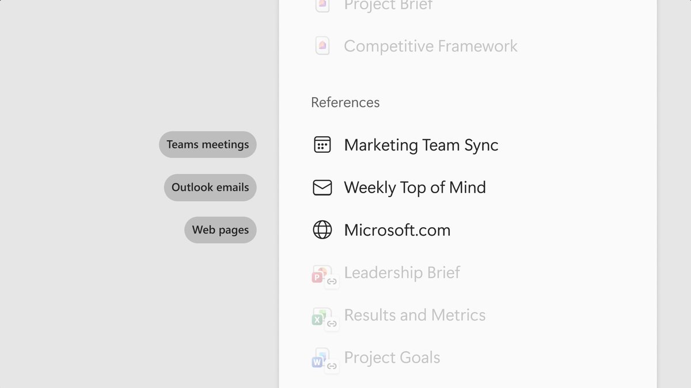691x388 pixels.
Task: Open the Marketing Team Sync reference
Action: 421,145
